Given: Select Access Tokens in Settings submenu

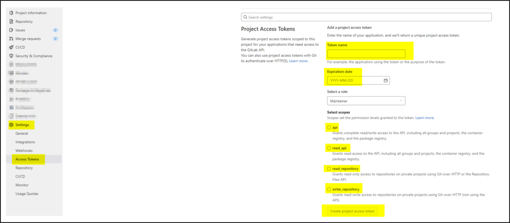Looking at the screenshot, I should pyautogui.click(x=28, y=159).
